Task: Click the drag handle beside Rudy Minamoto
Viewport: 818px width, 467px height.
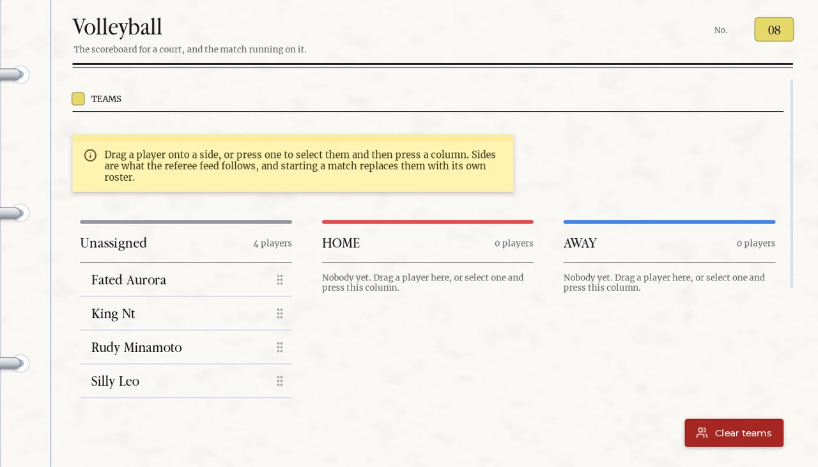Action: (279, 348)
